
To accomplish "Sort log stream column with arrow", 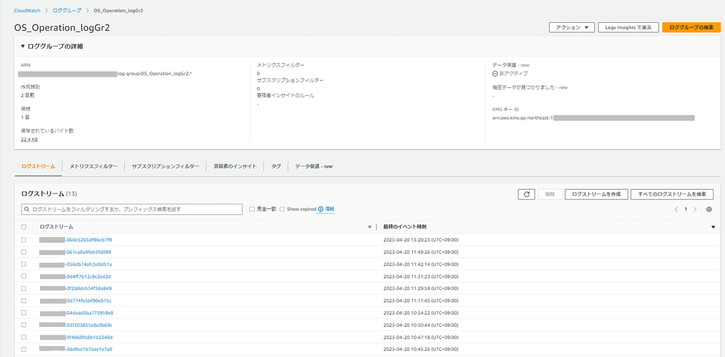I will pyautogui.click(x=370, y=227).
